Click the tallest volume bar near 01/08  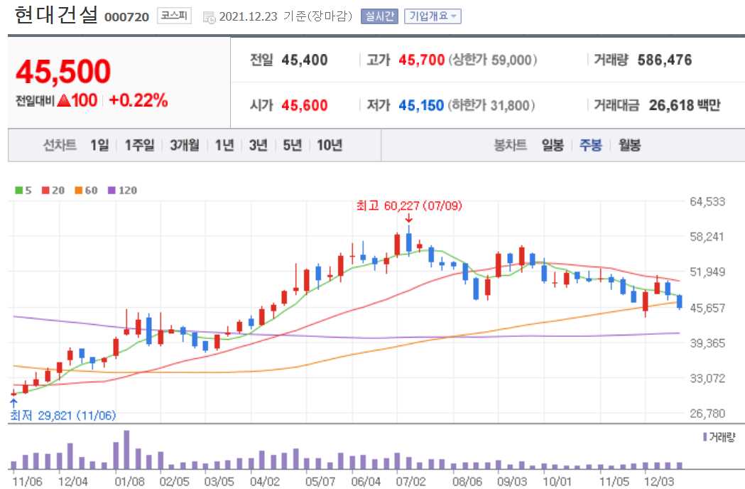tap(126, 450)
